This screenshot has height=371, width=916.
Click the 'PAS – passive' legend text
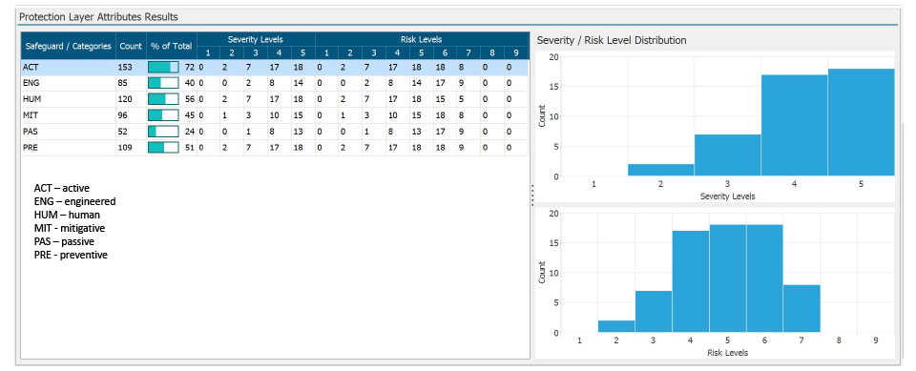pos(64,241)
